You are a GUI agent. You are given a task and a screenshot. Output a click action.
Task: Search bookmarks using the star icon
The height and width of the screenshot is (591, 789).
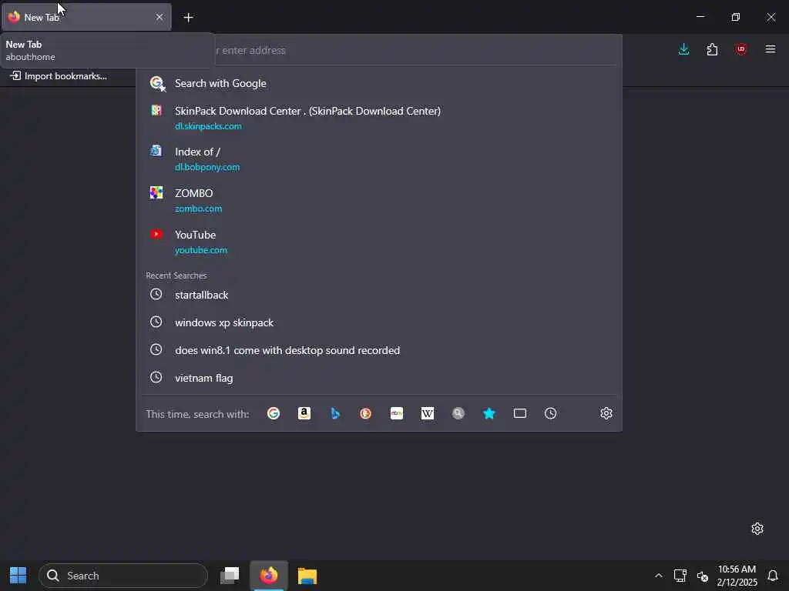489,413
